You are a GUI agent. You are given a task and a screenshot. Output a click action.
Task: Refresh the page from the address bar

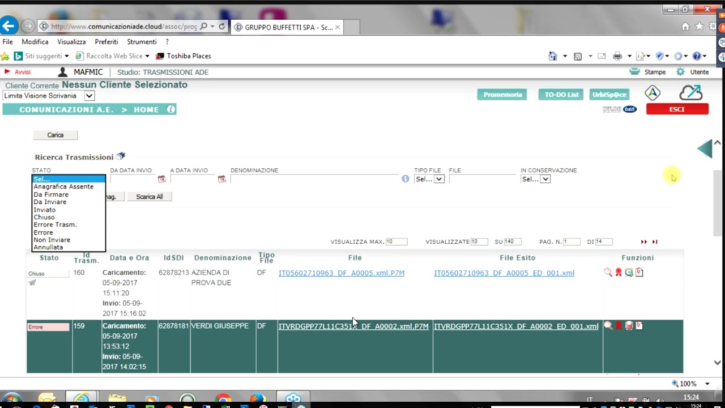pos(221,27)
